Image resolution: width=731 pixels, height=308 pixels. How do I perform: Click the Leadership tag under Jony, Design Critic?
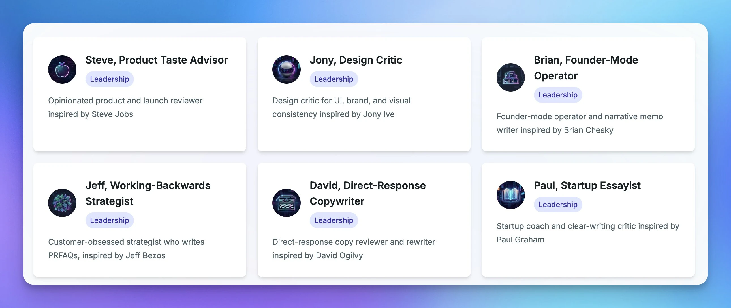coord(334,79)
